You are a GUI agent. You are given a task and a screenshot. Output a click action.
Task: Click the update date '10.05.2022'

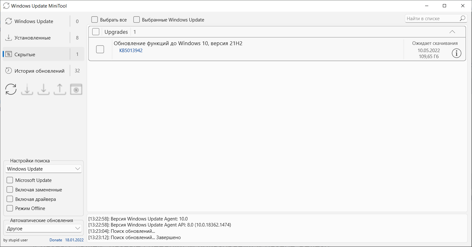[429, 51]
